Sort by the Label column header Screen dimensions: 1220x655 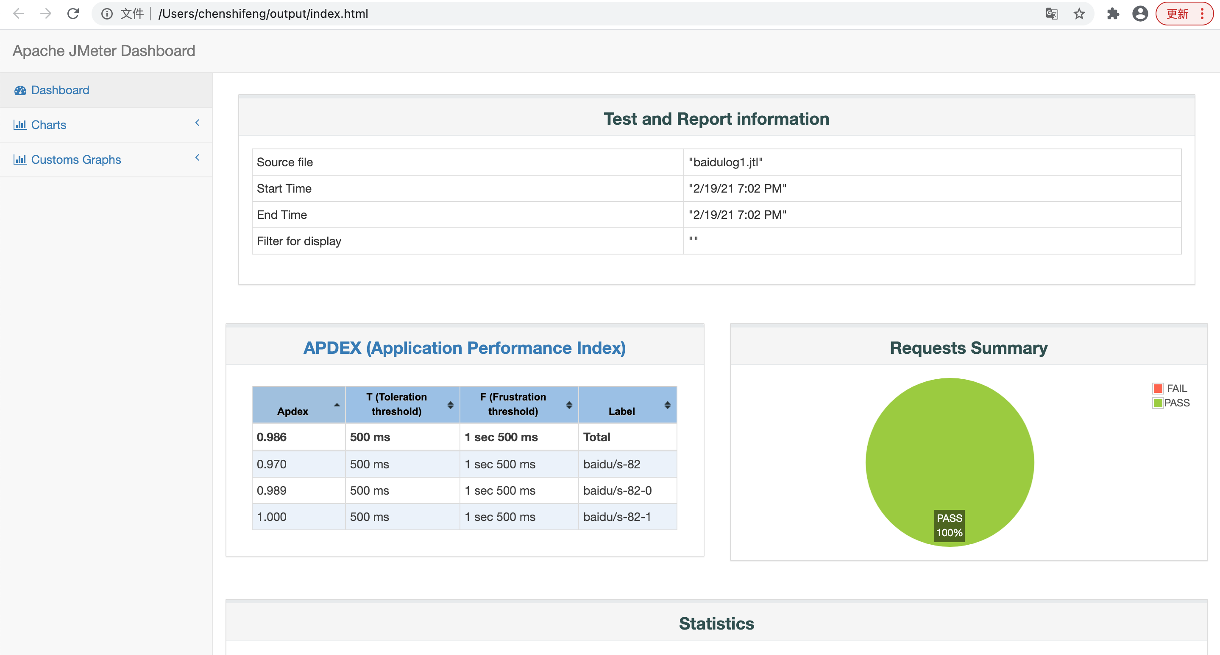point(627,405)
